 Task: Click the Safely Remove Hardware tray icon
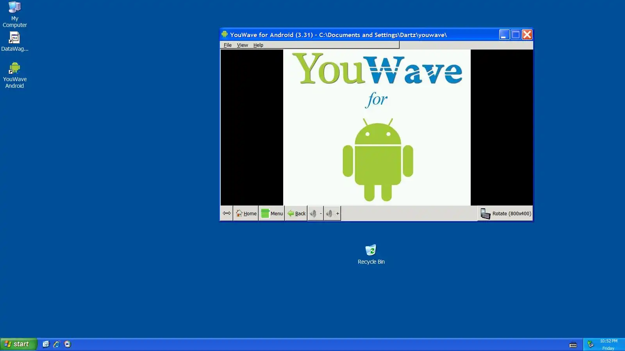pyautogui.click(x=591, y=344)
